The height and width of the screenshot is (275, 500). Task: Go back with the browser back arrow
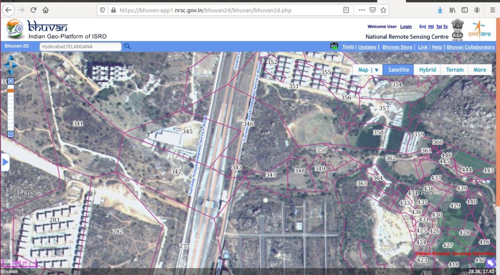coord(8,10)
